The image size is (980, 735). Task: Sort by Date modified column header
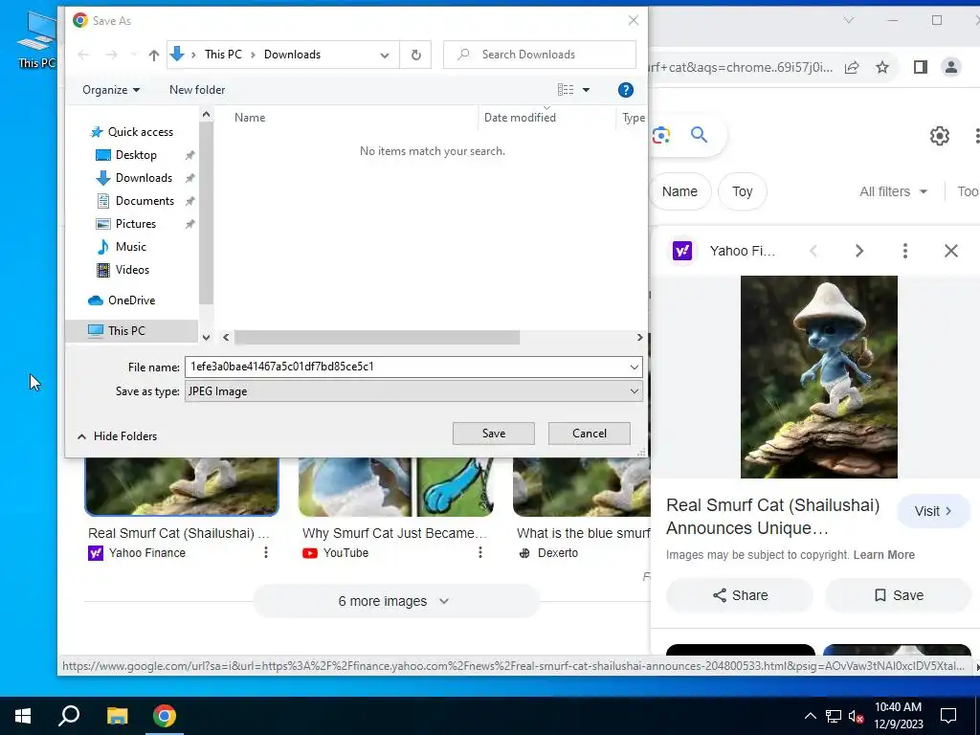[x=520, y=118]
